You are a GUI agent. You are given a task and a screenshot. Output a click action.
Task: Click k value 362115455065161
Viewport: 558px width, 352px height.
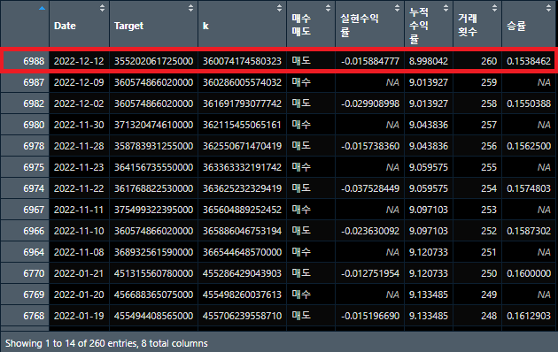click(x=242, y=125)
